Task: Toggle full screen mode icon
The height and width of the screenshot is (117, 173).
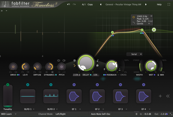Action: coord(169,4)
